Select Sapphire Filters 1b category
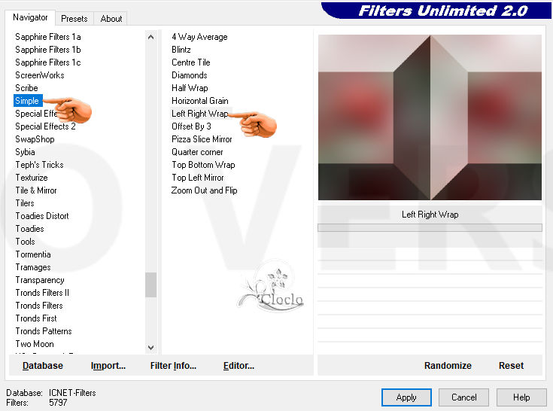553x411 pixels. [x=48, y=50]
